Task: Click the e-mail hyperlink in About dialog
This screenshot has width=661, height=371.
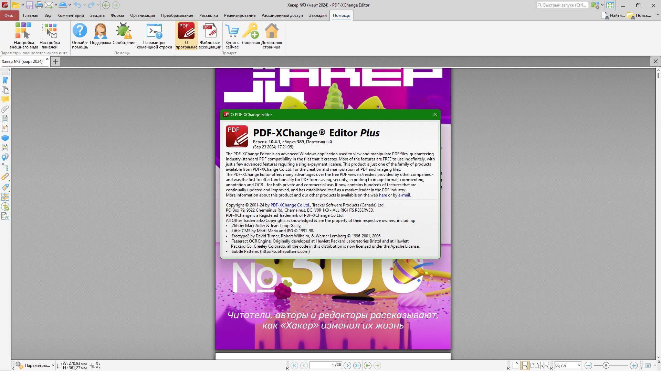Action: [x=404, y=195]
